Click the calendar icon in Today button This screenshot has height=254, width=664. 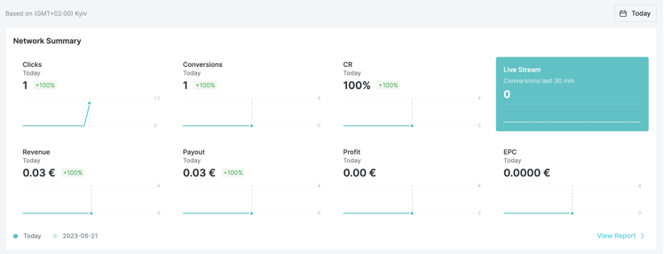click(x=623, y=13)
